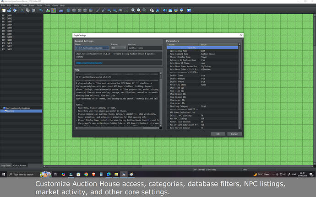Select the Allow Key Items parameter row

(x=202, y=85)
